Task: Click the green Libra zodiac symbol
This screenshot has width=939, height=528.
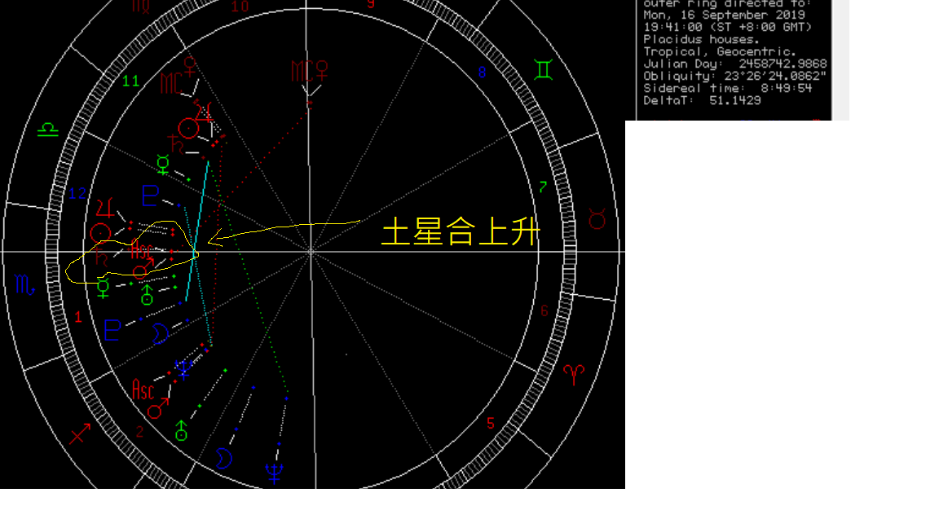Action: pos(48,130)
